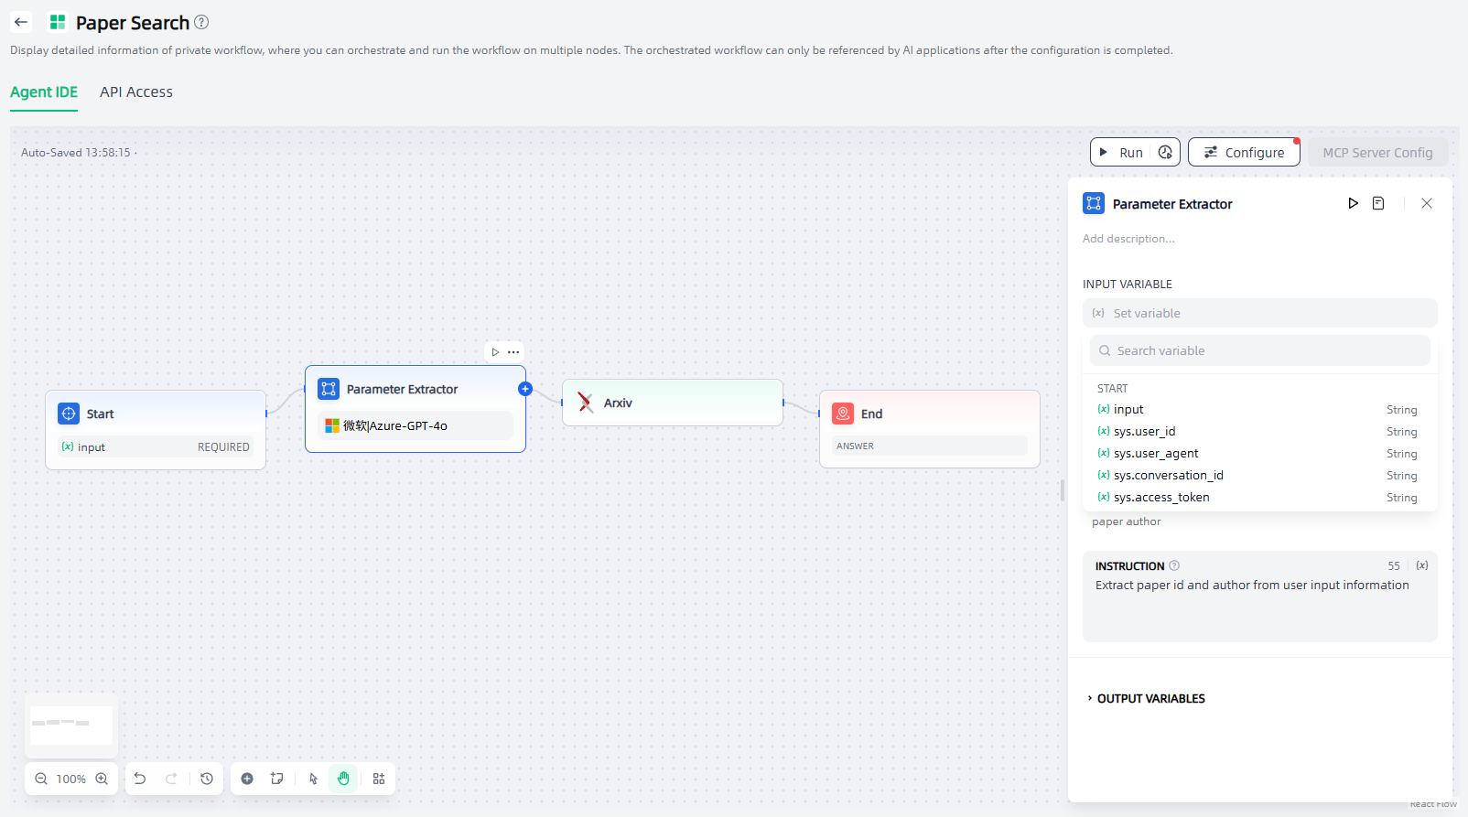Auto-arrange nodes with the layout icon

click(x=379, y=779)
